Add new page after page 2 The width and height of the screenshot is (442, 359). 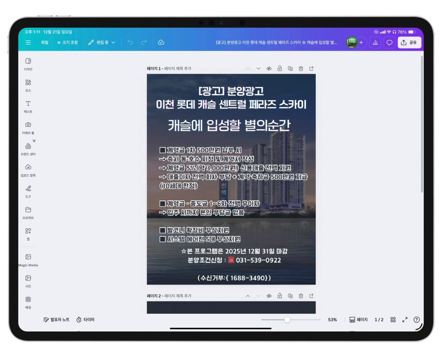coord(312,296)
